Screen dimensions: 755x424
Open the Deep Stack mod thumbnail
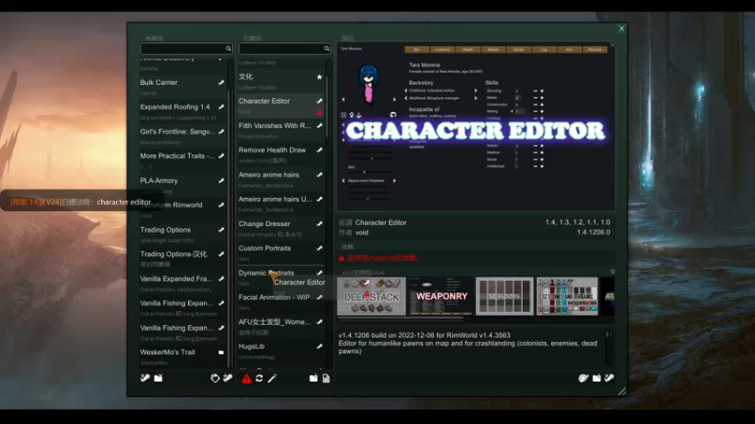tap(371, 296)
